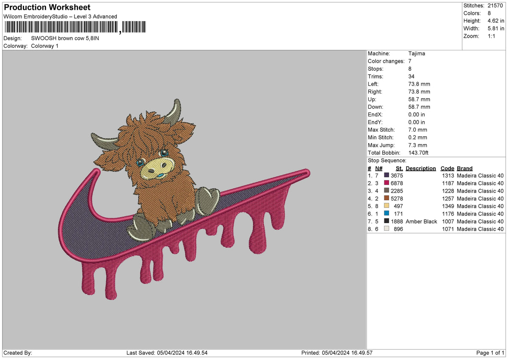The image size is (508, 359).
Task: Select the Machine value Tajima
Action: pos(417,54)
